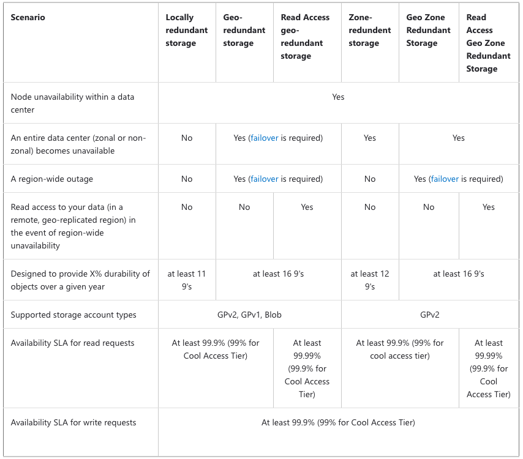The width and height of the screenshot is (523, 459).
Task: Open failover link in data center row
Action: click(264, 138)
